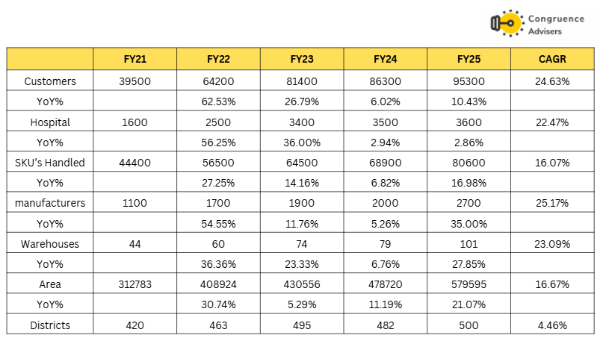Click the FY23 column header
The image size is (606, 341).
pos(302,59)
